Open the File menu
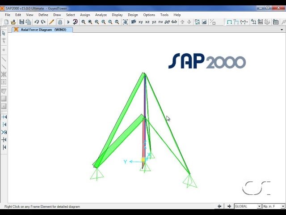This screenshot has height=215, width=286. (8, 15)
